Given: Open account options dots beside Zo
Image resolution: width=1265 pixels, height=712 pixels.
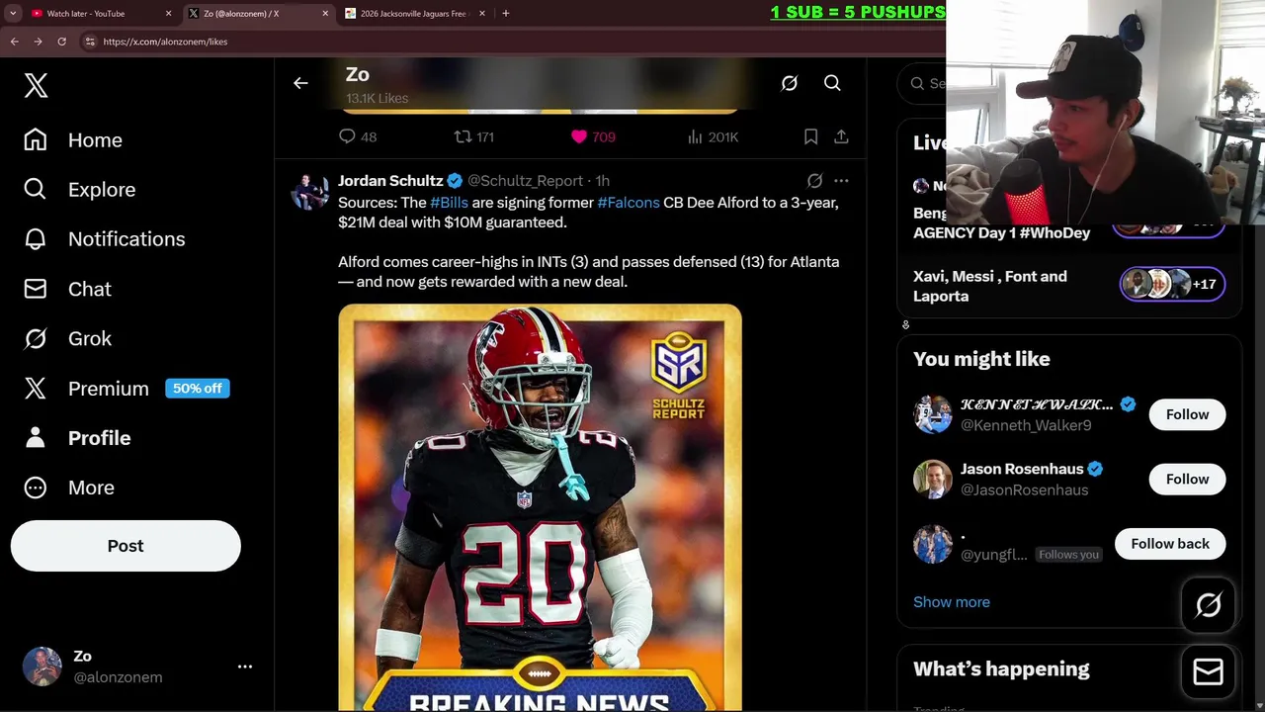Looking at the screenshot, I should tap(245, 667).
